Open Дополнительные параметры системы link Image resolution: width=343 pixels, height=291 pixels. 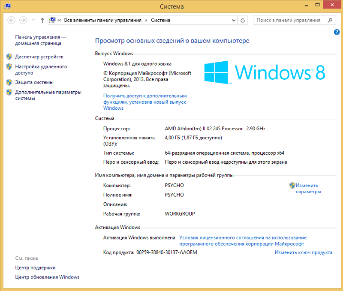pyautogui.click(x=48, y=95)
